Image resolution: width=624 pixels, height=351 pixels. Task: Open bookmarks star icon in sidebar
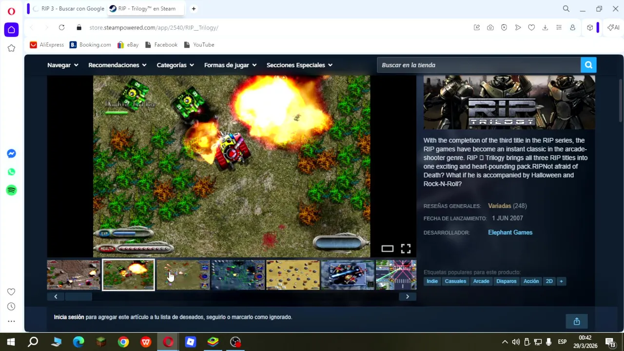11,48
